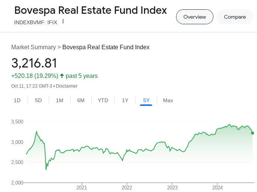The width and height of the screenshot is (257, 192).
Task: Switch to the Overview tab
Action: [x=194, y=17]
